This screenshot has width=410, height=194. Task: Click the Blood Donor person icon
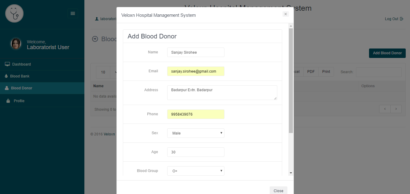[7, 88]
